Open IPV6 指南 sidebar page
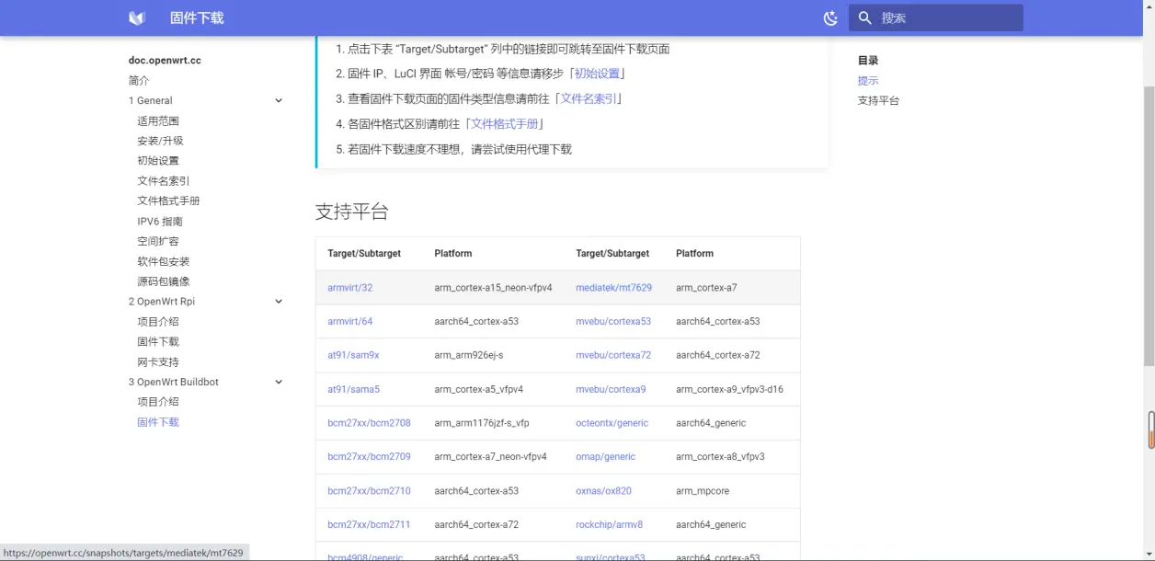The image size is (1155, 561). 160,222
